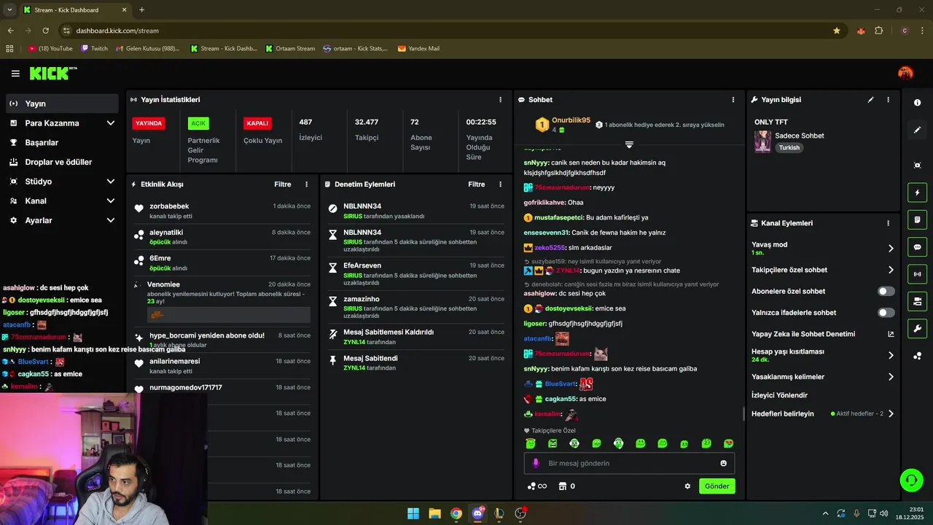Click the pencil icon in right sidebar
The height and width of the screenshot is (525, 933).
(x=917, y=130)
